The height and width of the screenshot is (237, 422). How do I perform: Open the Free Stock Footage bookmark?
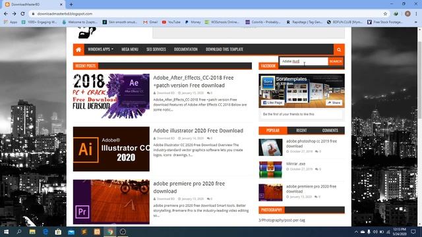point(385,22)
